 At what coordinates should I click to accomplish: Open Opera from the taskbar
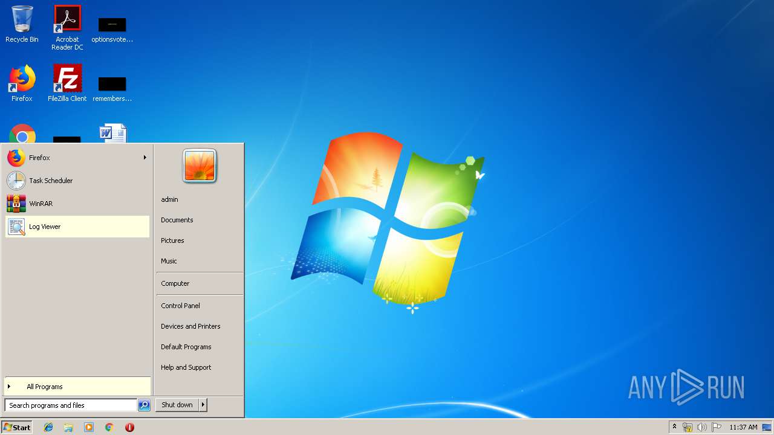[x=129, y=427]
